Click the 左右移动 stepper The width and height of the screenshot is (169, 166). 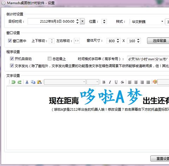(x=77, y=41)
